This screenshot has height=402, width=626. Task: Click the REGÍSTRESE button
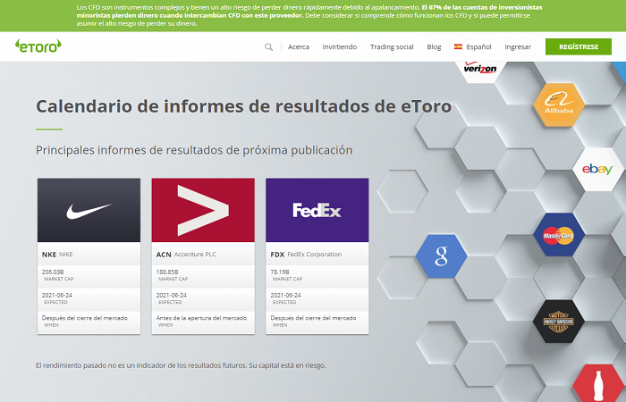(x=579, y=46)
